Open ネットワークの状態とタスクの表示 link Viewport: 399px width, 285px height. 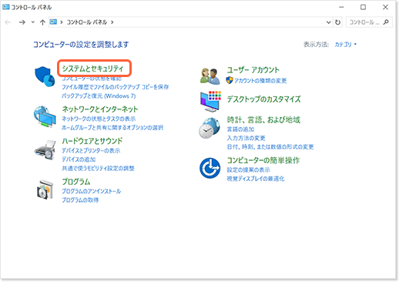click(x=99, y=119)
